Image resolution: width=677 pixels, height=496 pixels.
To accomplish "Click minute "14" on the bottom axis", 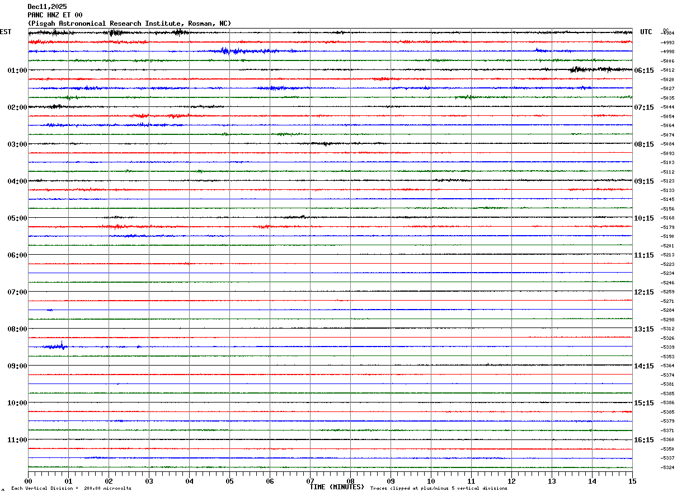I will click(592, 481).
